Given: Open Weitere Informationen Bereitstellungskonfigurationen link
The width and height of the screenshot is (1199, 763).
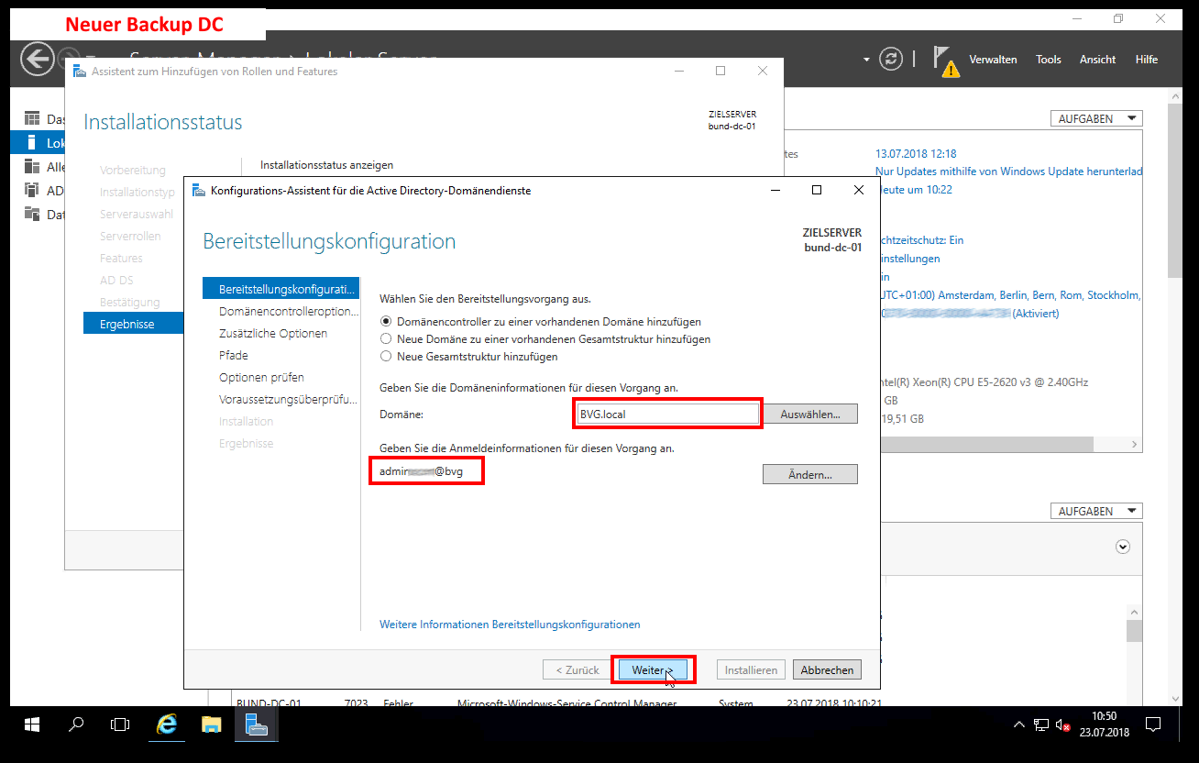Looking at the screenshot, I should pos(510,625).
